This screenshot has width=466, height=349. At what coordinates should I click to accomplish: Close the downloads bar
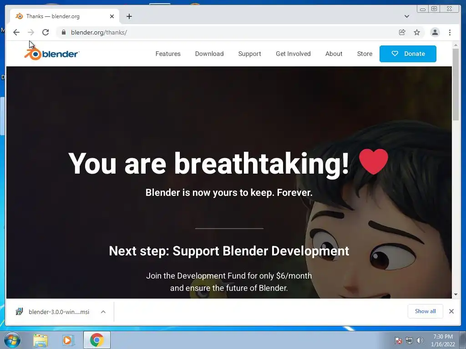pyautogui.click(x=451, y=311)
